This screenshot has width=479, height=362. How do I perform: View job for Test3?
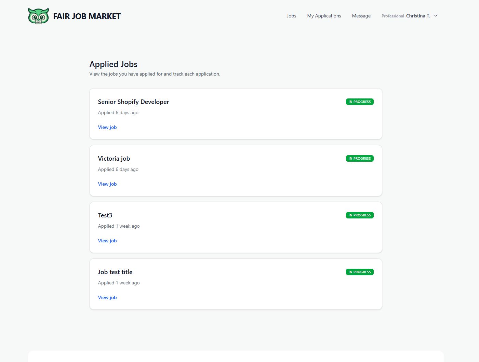pos(107,241)
